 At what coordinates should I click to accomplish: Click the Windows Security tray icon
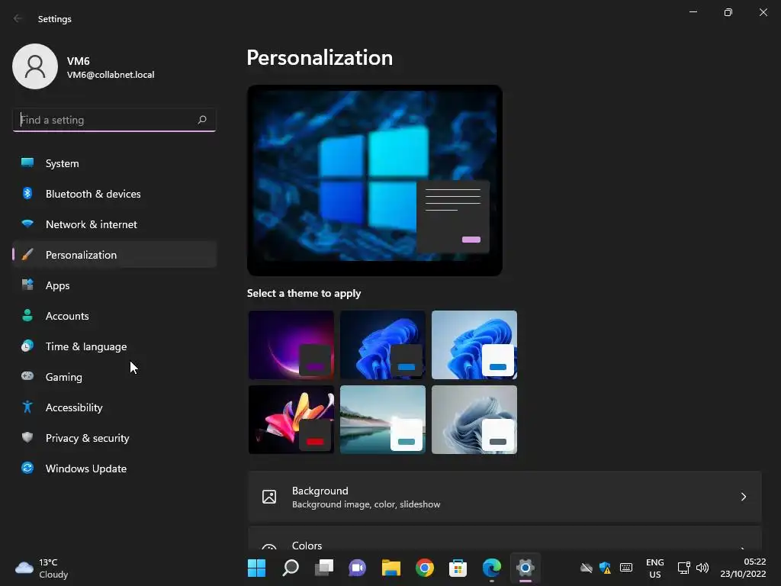tap(605, 568)
